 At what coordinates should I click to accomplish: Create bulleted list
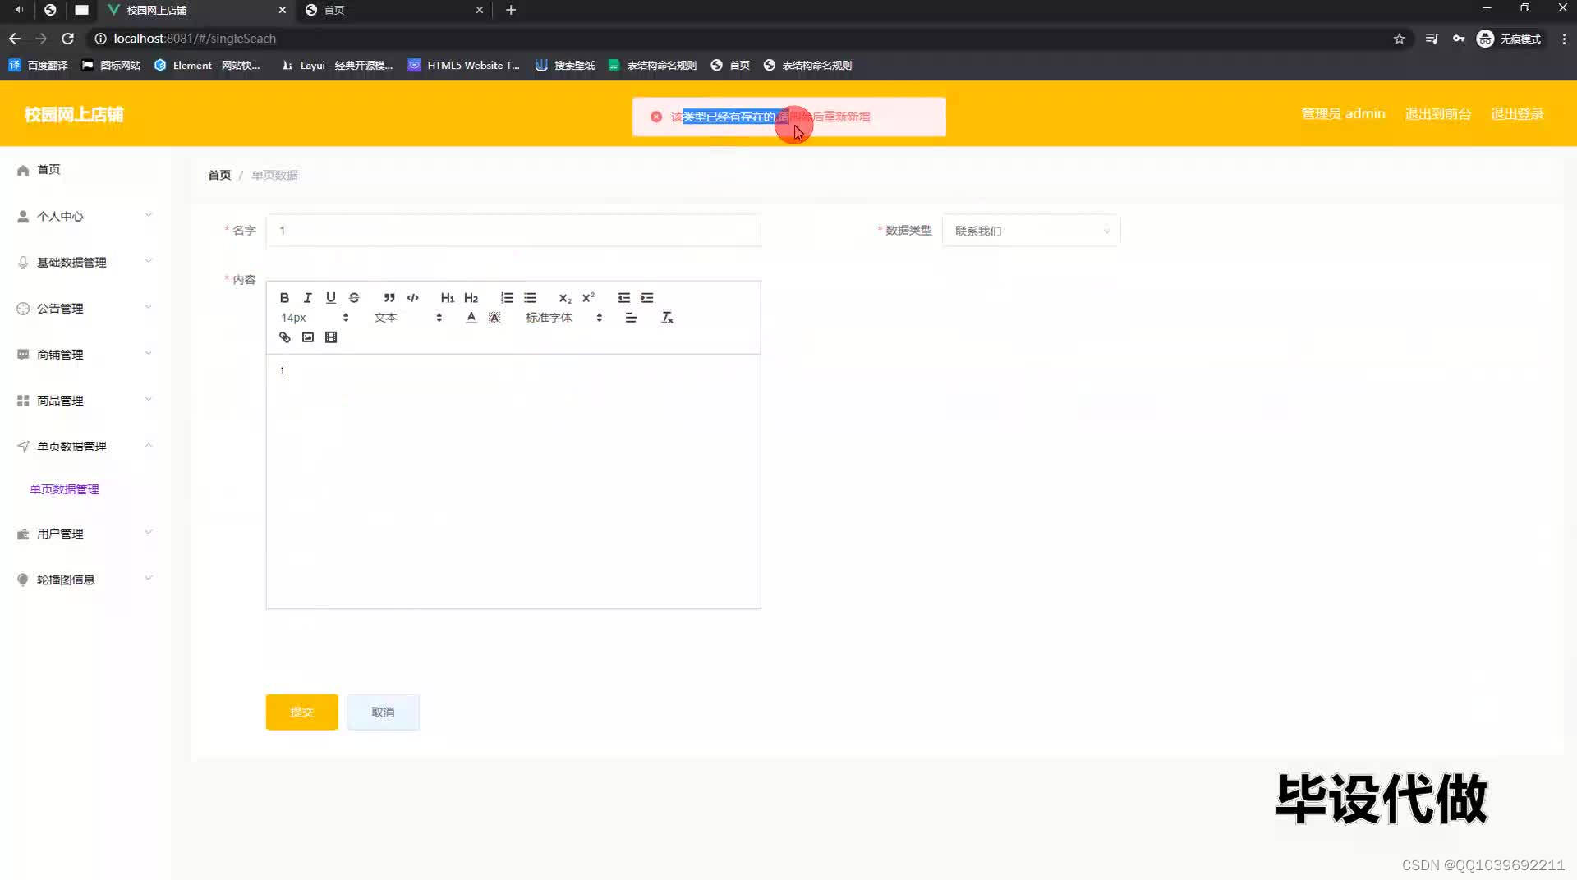[530, 298]
